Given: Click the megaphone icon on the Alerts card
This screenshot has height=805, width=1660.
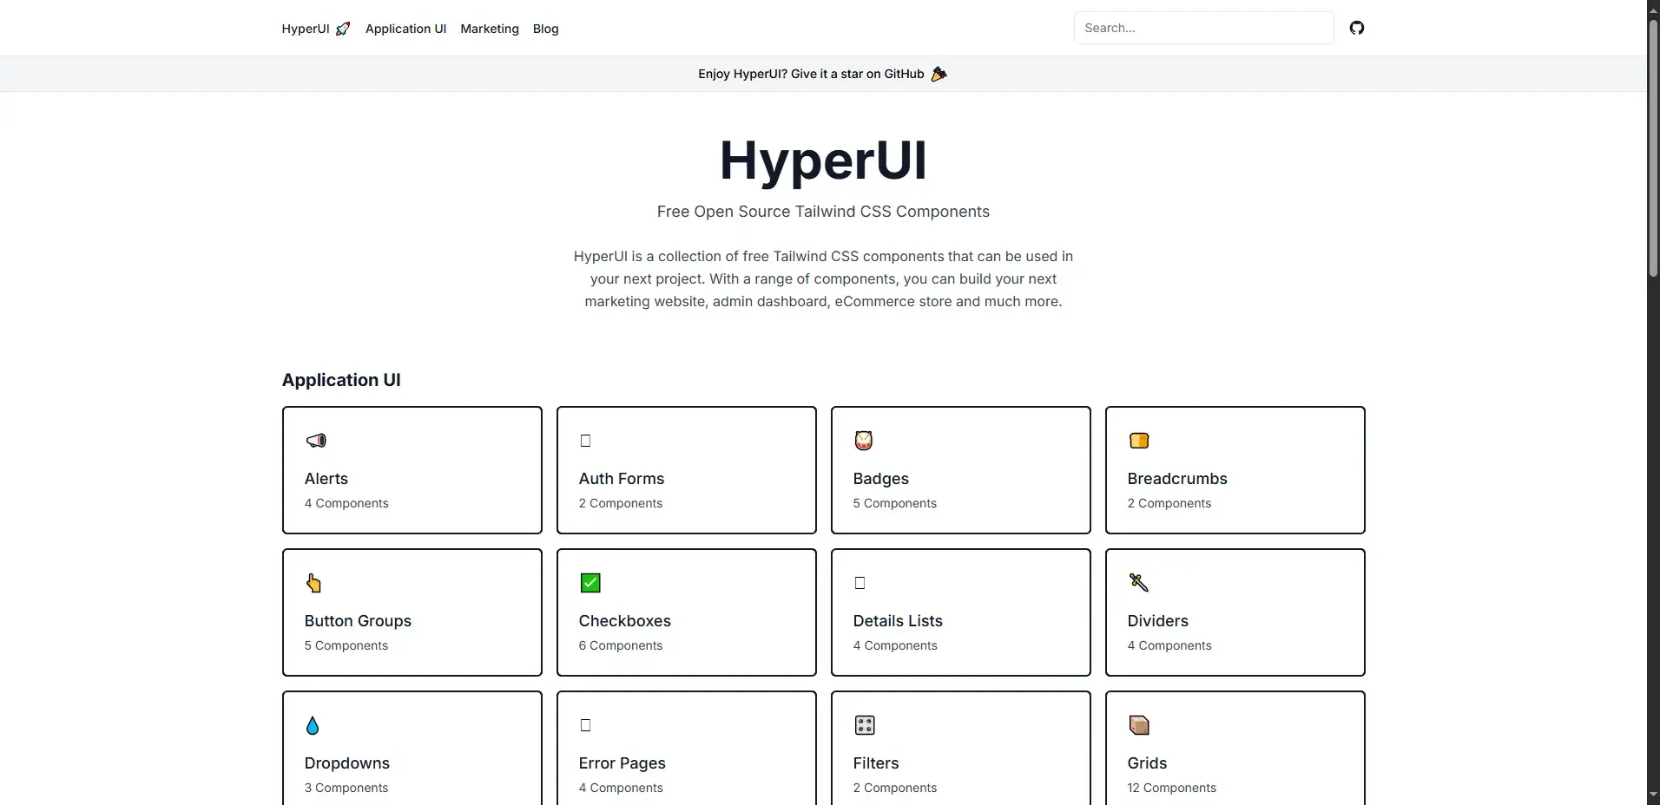Looking at the screenshot, I should (315, 440).
